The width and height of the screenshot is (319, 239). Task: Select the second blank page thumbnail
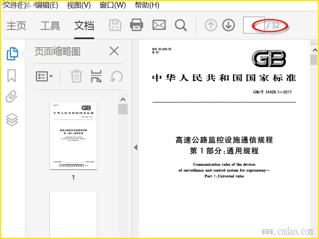point(73,215)
